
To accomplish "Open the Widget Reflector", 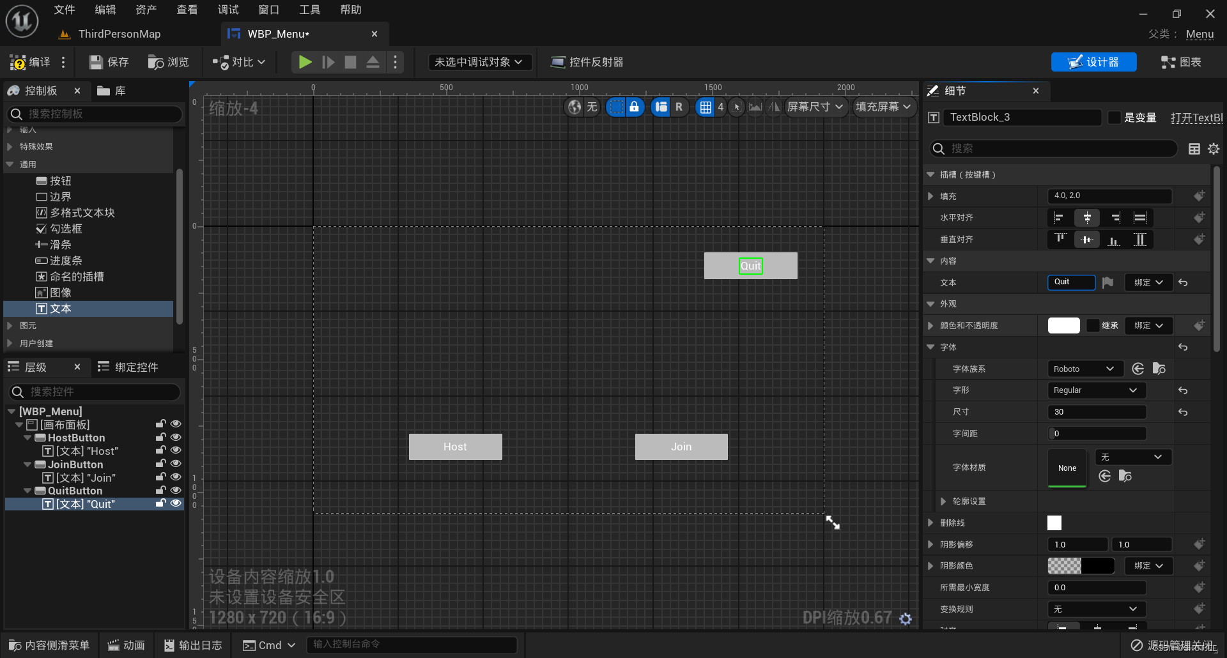I will coord(587,62).
